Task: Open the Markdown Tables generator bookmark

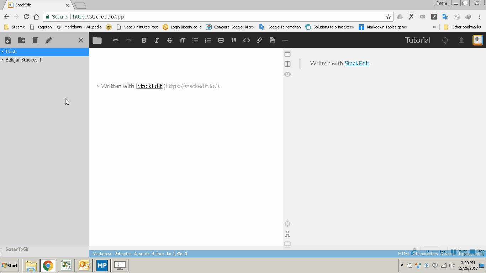Action: tap(383, 27)
